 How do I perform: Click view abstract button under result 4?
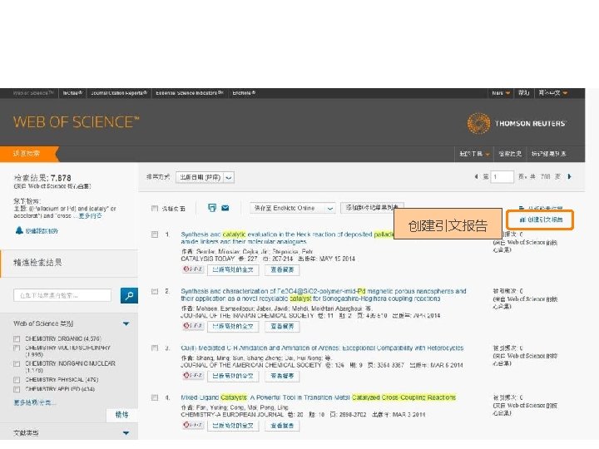[x=282, y=426]
